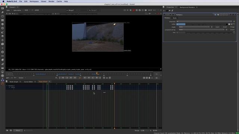Image resolution: width=239 pixels, height=134 pixels.
Task: Open the File menu
Action: tap(21, 1)
